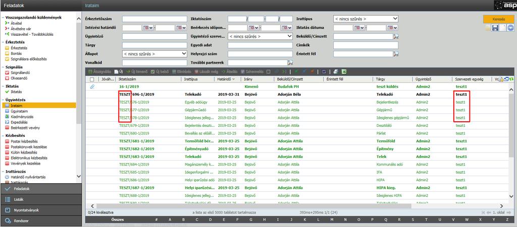Click the Word export icon in toolbar

(324, 71)
